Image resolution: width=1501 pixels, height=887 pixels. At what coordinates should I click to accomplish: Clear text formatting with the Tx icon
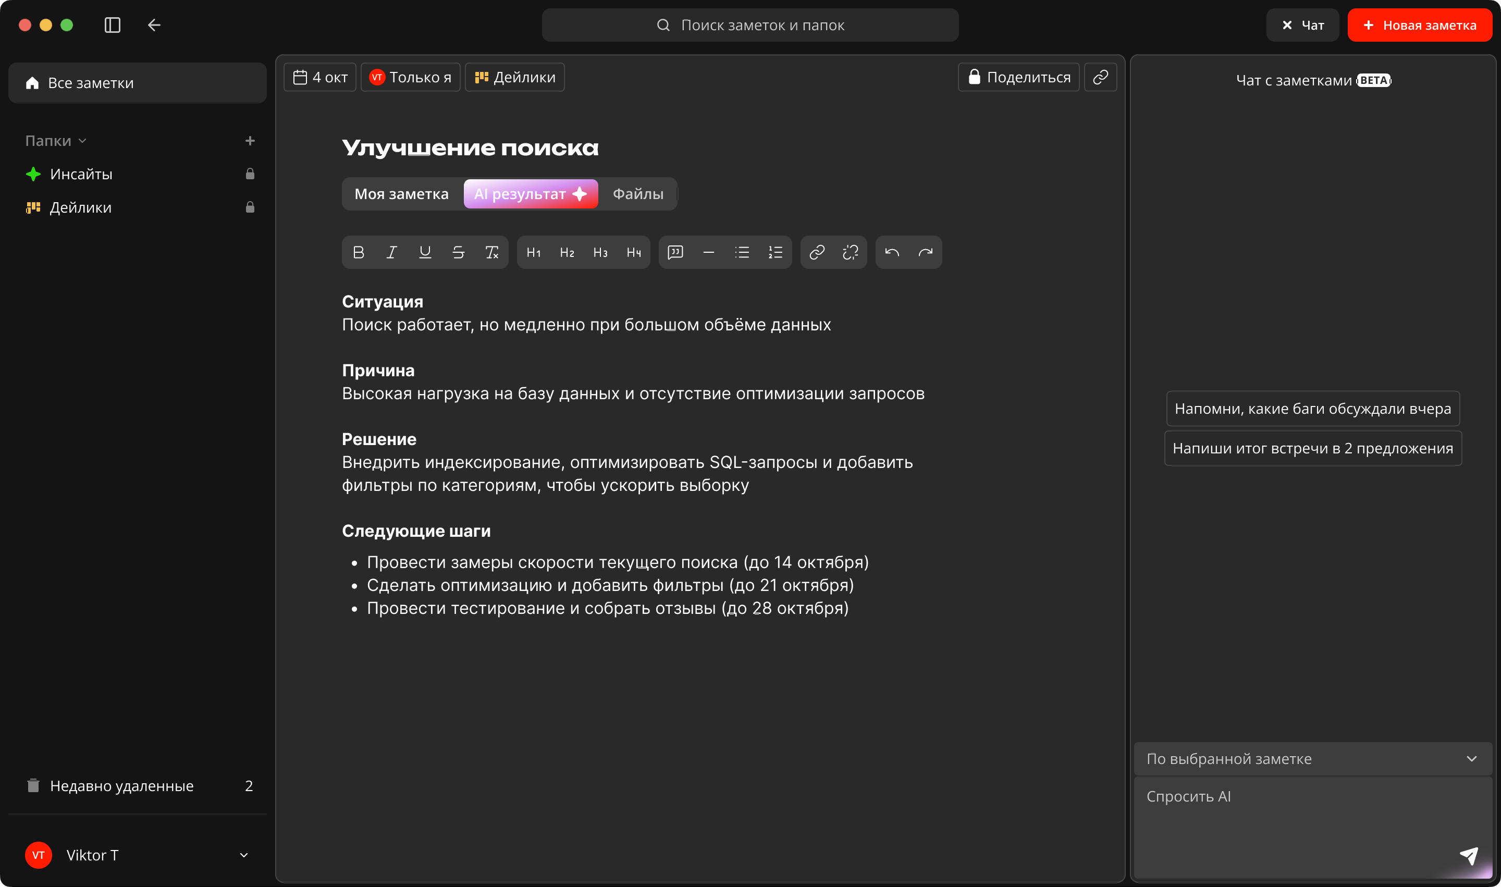491,252
